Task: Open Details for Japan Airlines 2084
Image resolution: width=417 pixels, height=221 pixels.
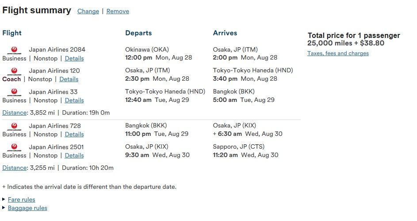Action: coord(74,58)
